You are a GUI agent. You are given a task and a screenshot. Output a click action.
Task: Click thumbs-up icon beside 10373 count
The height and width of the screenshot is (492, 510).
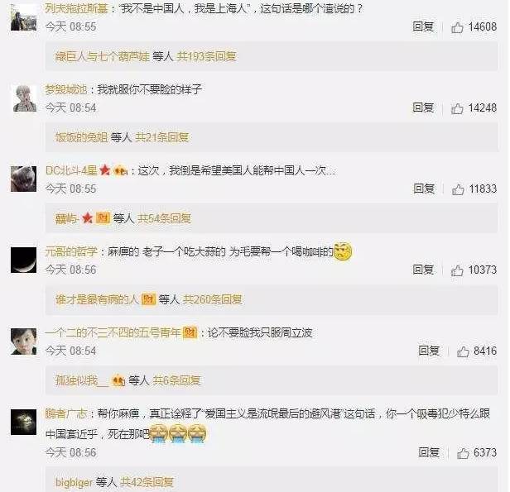coord(457,270)
